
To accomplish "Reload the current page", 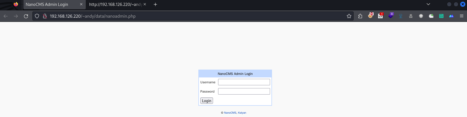I will pyautogui.click(x=26, y=16).
